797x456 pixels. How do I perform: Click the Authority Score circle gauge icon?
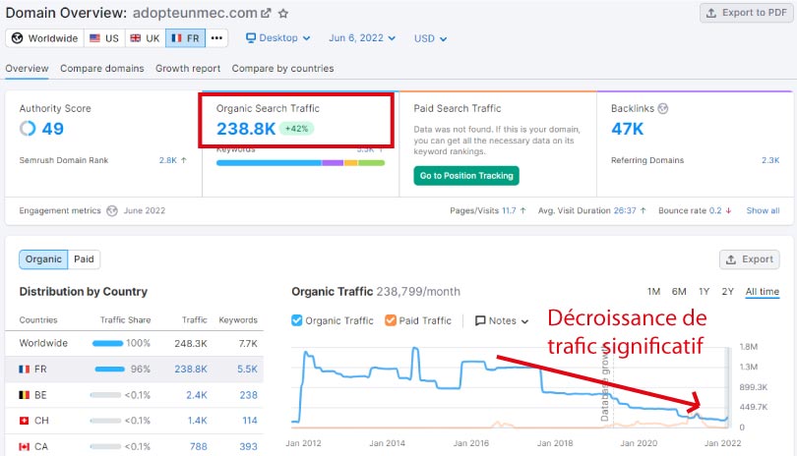tap(28, 129)
